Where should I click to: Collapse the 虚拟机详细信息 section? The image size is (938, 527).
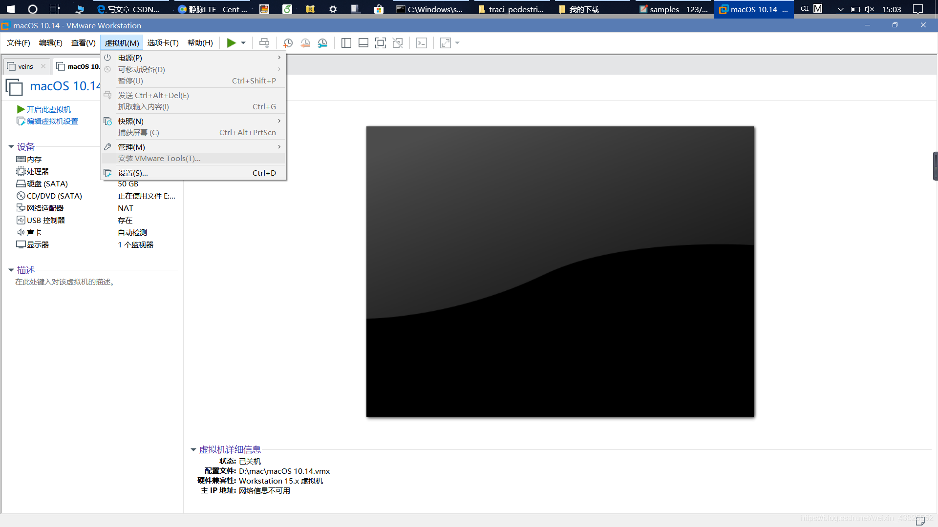point(193,449)
